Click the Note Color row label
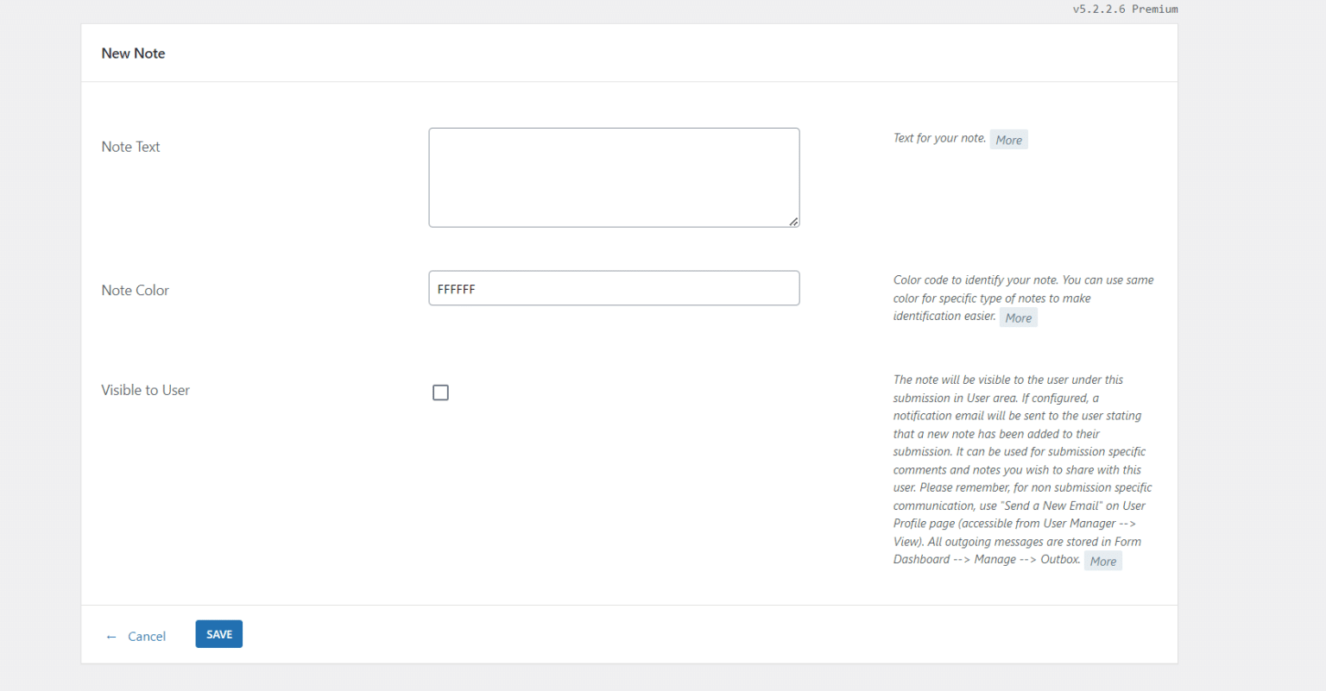Image resolution: width=1326 pixels, height=691 pixels. (x=135, y=290)
